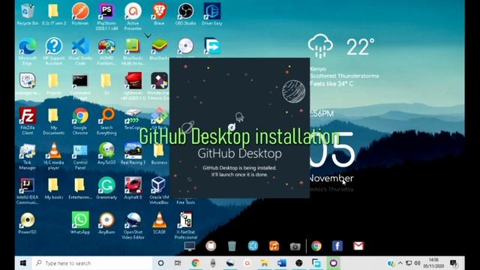Open the Driver Easy desktop shortcut
This screenshot has width=480, height=270.
tap(211, 13)
